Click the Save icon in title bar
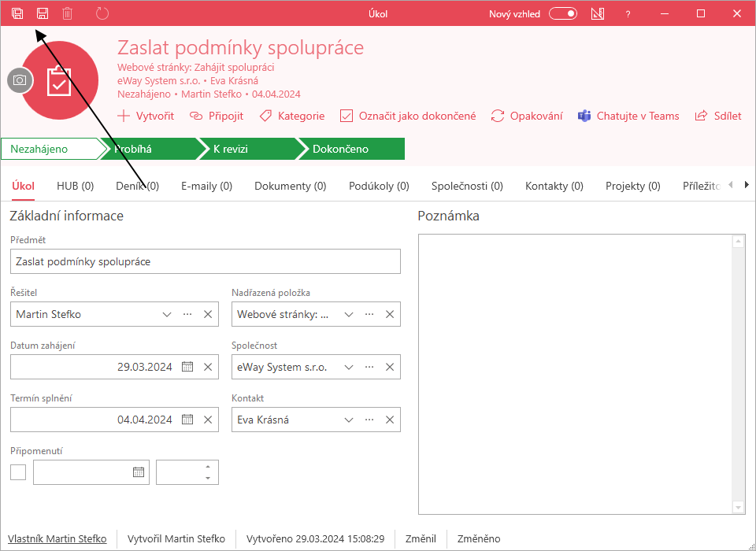The width and height of the screenshot is (756, 551). click(x=43, y=13)
